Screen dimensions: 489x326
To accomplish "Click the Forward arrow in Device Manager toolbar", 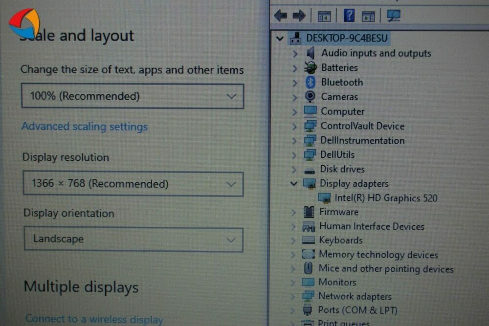I will point(299,15).
